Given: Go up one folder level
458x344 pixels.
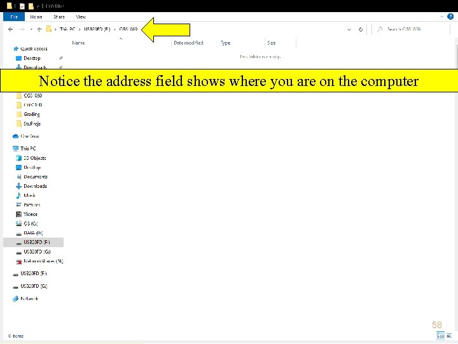Looking at the screenshot, I should [x=39, y=29].
